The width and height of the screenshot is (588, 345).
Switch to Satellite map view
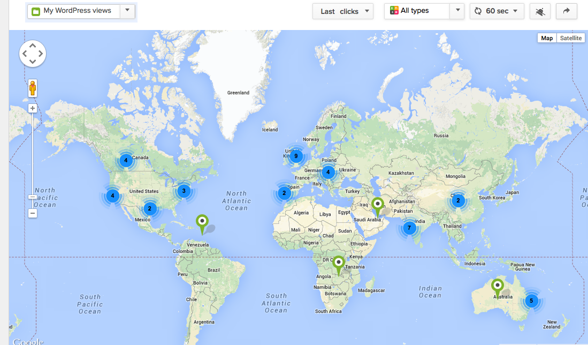click(570, 38)
